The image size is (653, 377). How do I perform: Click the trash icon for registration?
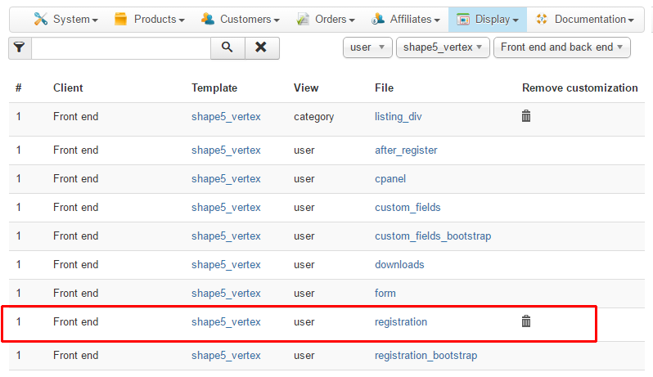[526, 321]
